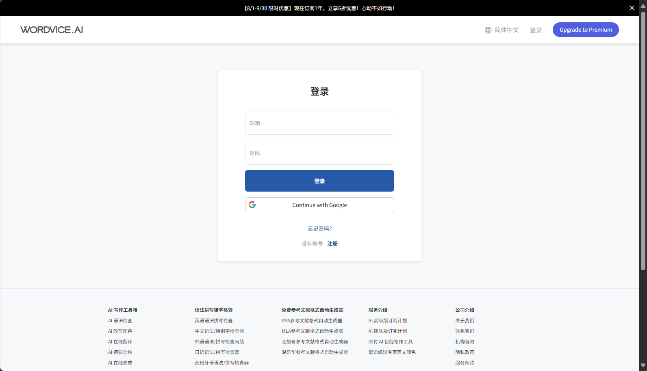Click the 登录 card title
The width and height of the screenshot is (647, 371).
[x=319, y=92]
